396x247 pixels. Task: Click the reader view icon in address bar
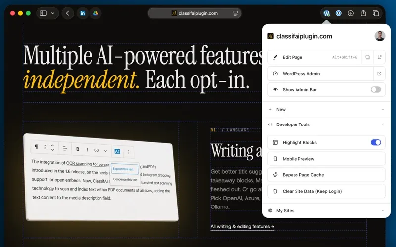(x=236, y=13)
